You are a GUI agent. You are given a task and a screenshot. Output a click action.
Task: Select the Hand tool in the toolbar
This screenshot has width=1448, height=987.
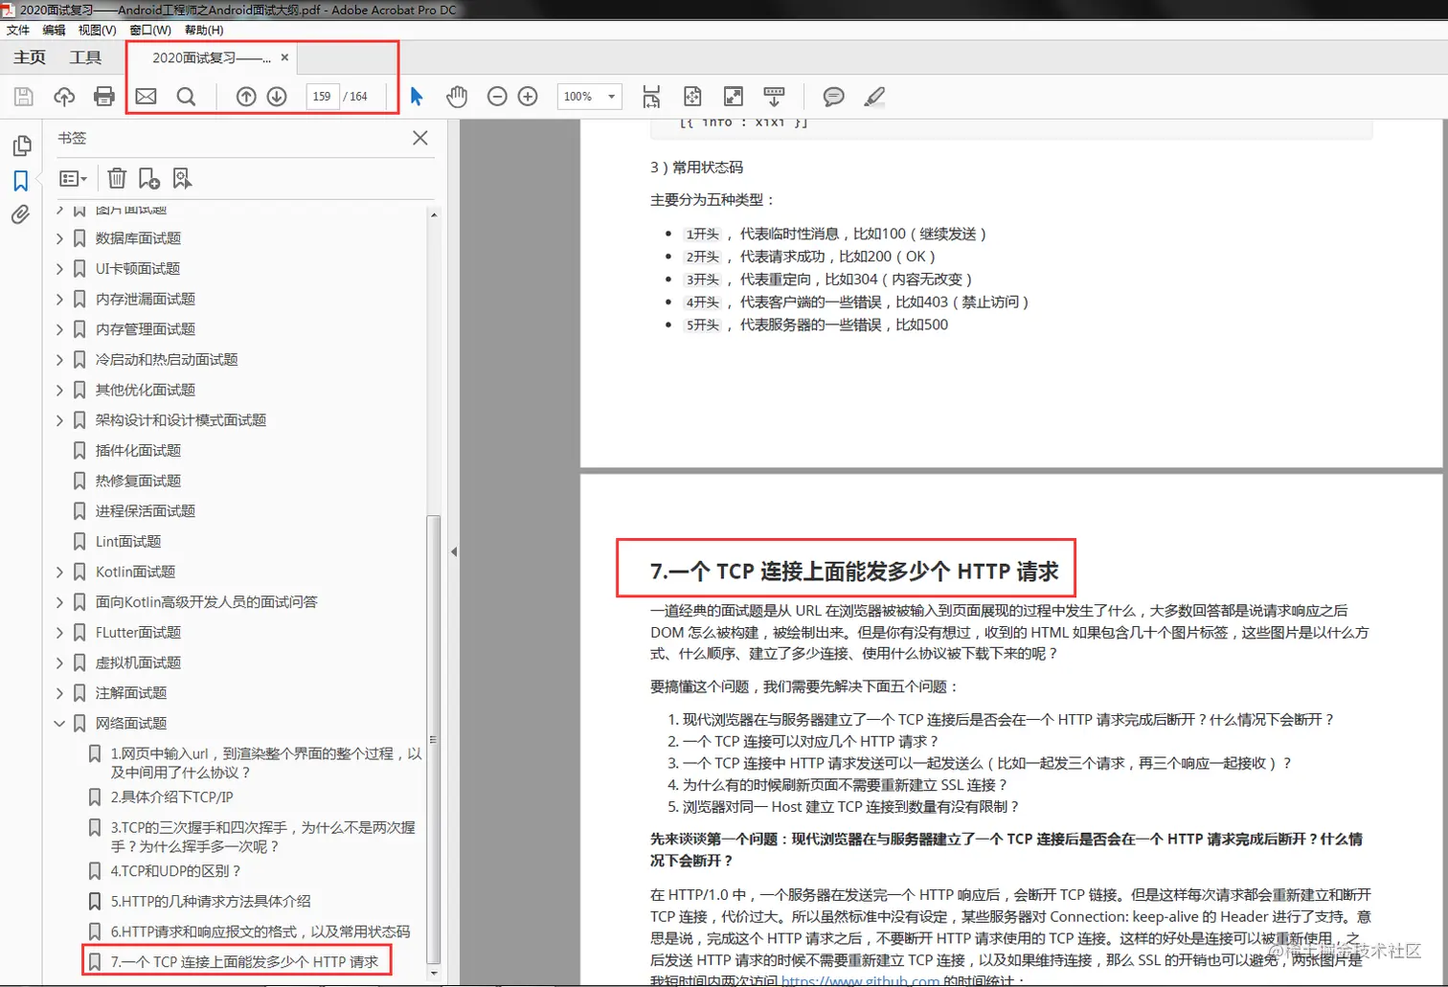pyautogui.click(x=457, y=96)
